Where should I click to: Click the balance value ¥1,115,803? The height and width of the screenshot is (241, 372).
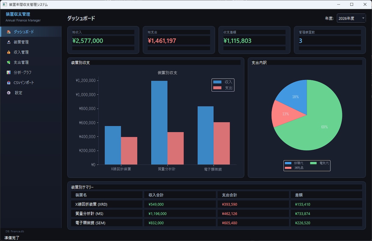238,40
